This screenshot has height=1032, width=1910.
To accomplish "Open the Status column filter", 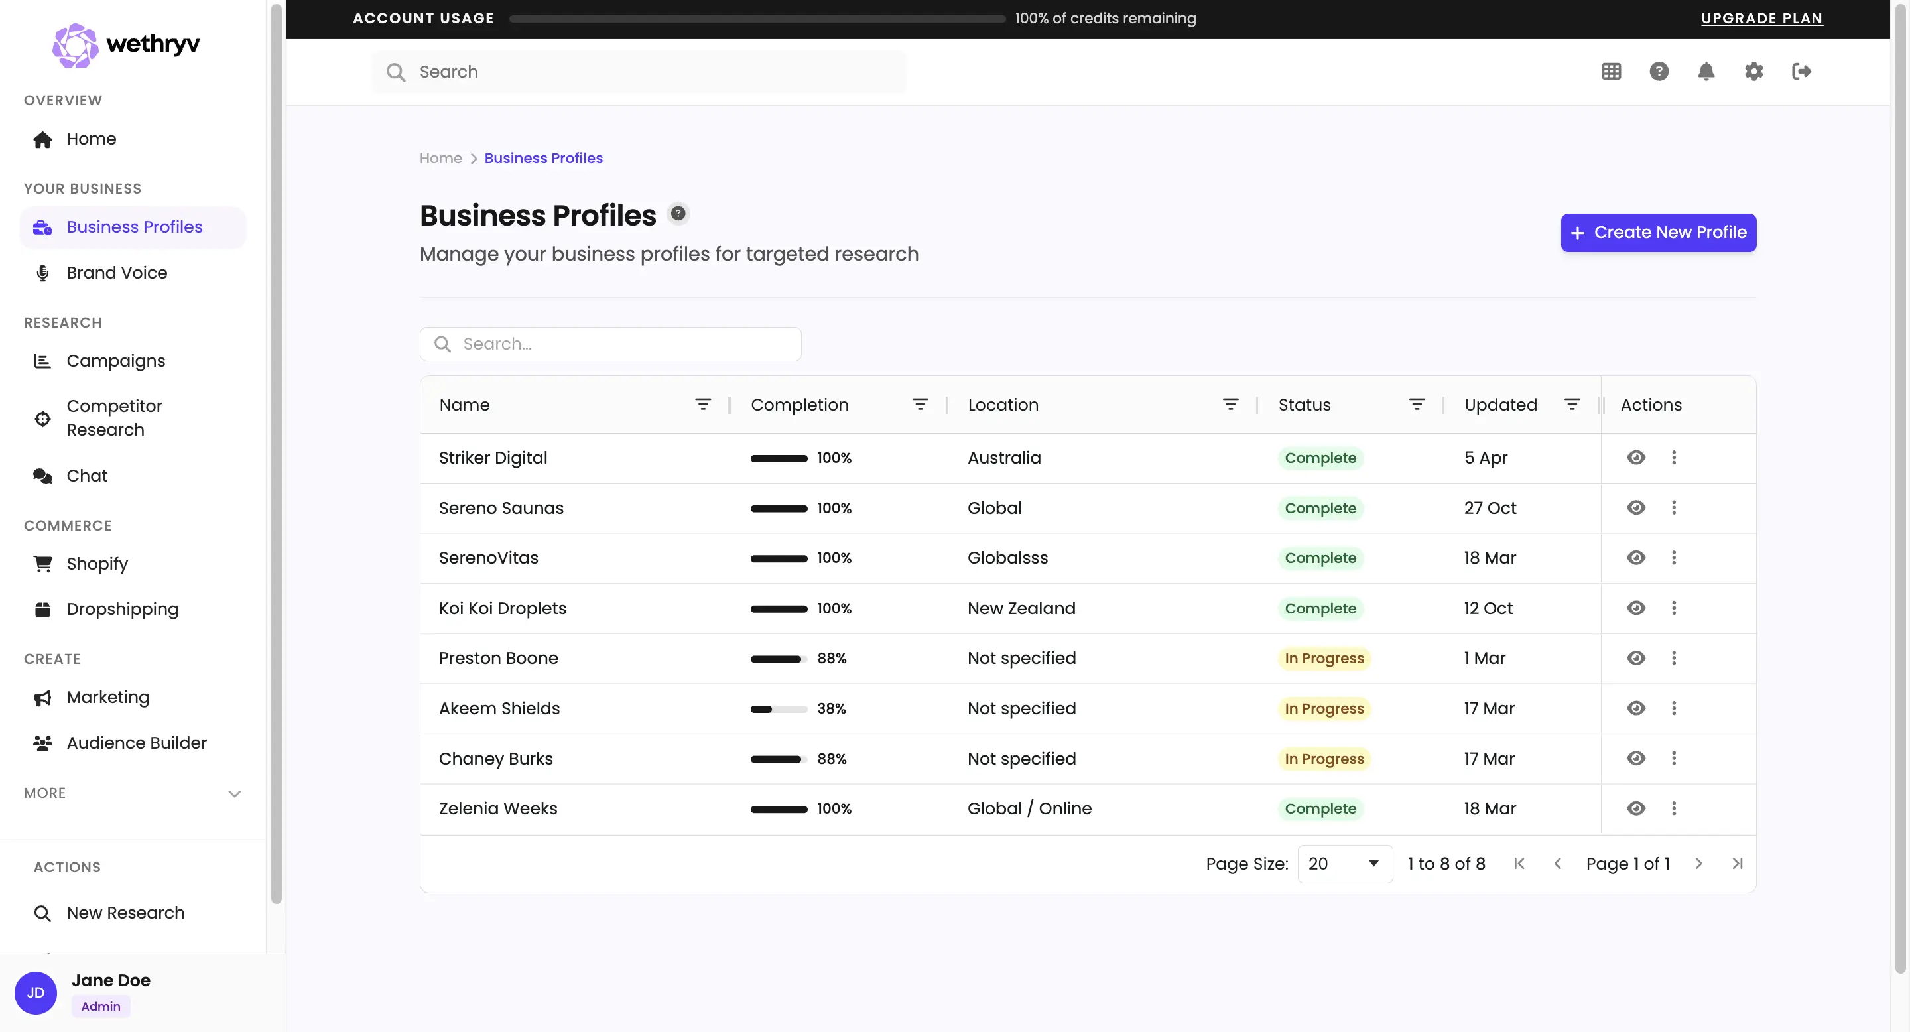I will [1417, 405].
